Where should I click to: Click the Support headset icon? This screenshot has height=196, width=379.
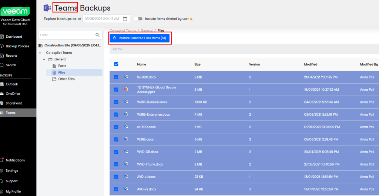[x=2, y=181]
